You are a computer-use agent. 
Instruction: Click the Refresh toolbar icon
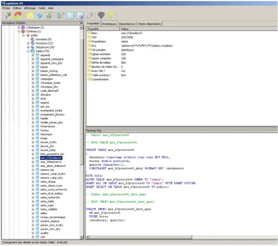[18, 16]
